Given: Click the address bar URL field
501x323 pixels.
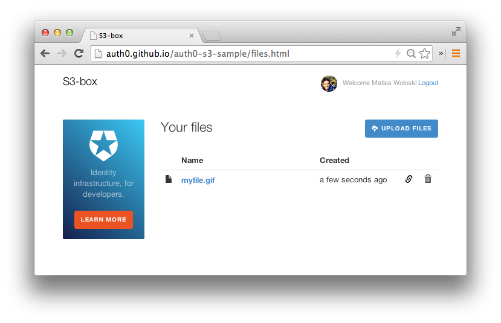Looking at the screenshot, I should tap(243, 54).
